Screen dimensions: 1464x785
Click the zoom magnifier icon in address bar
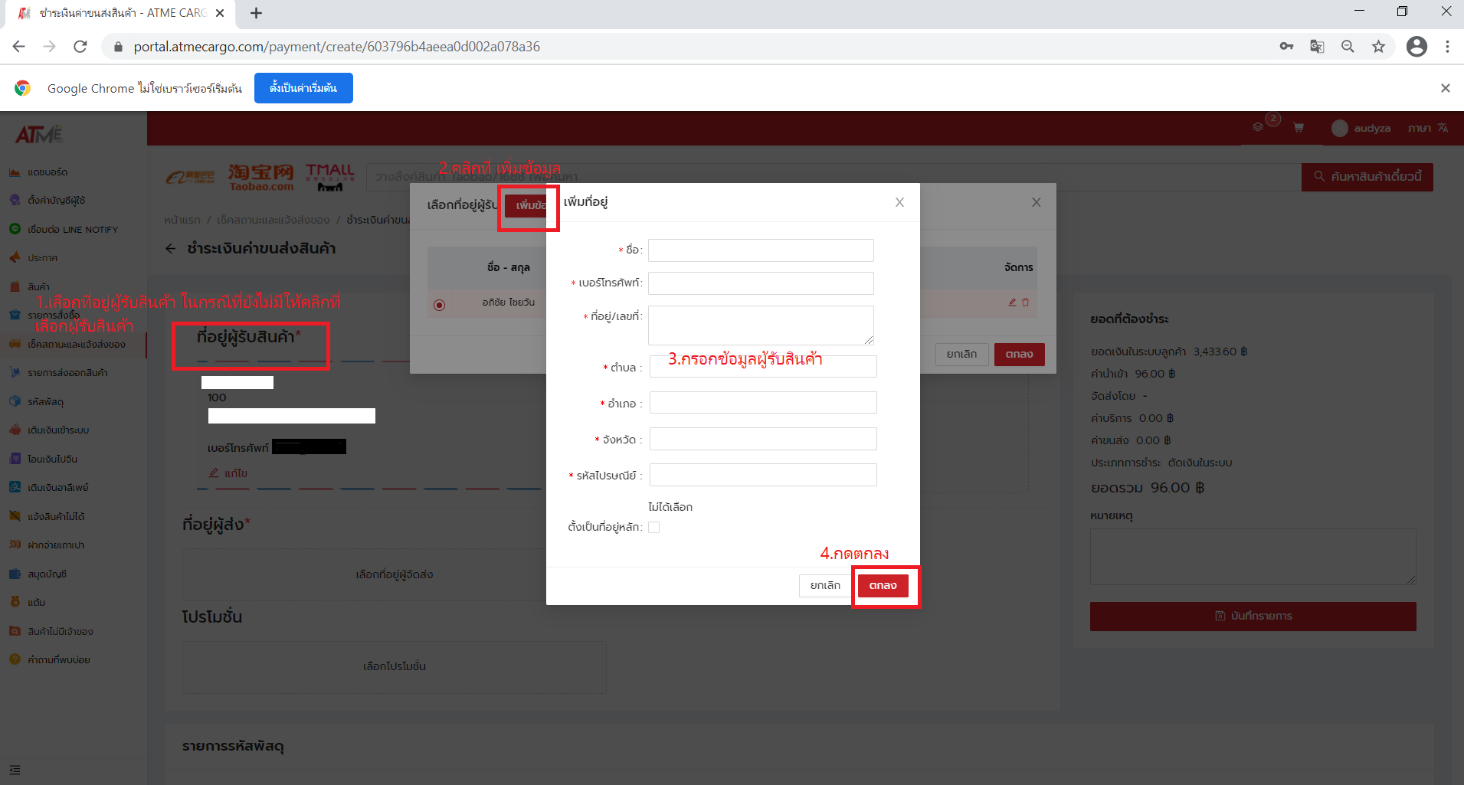[1348, 47]
